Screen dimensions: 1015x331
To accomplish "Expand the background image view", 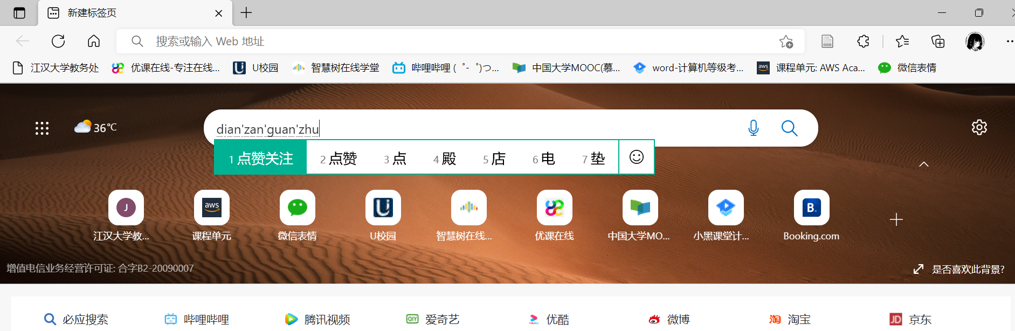I will tap(919, 269).
